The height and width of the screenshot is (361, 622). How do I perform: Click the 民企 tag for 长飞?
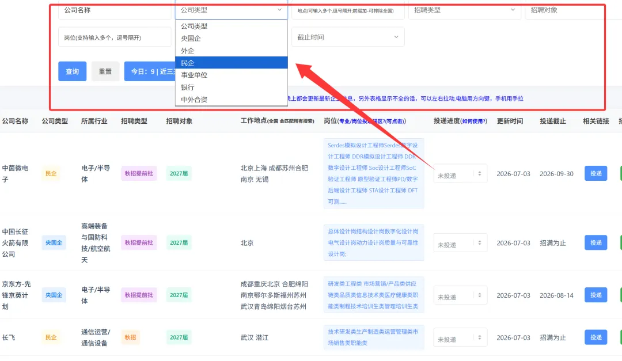[x=51, y=337]
